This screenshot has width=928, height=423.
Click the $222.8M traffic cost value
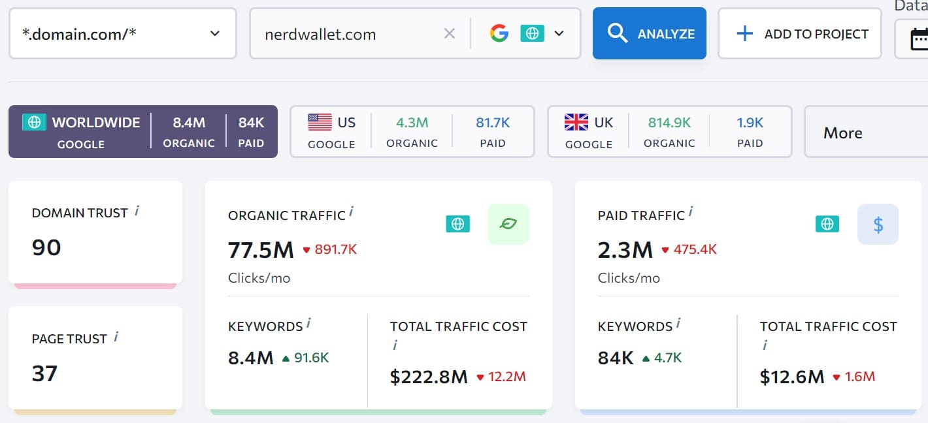point(429,377)
